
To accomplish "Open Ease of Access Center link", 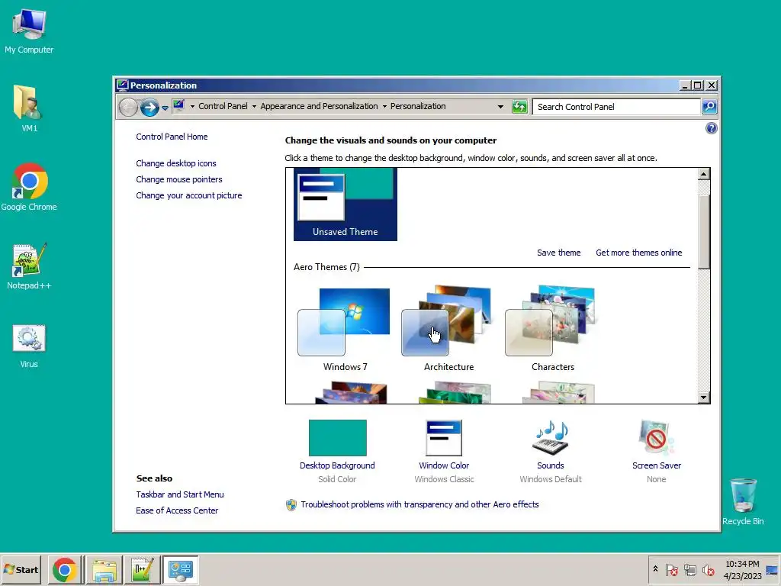I will tap(177, 510).
